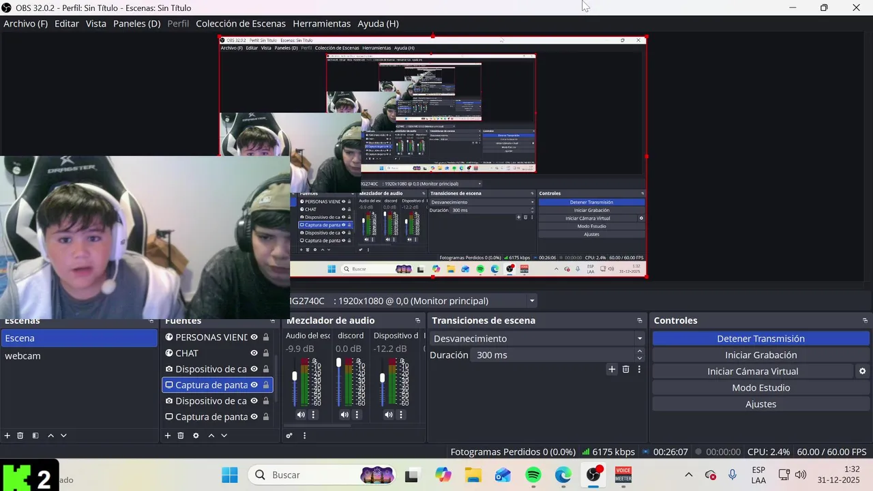Open options menu for Dispositivo d channel

point(401,415)
